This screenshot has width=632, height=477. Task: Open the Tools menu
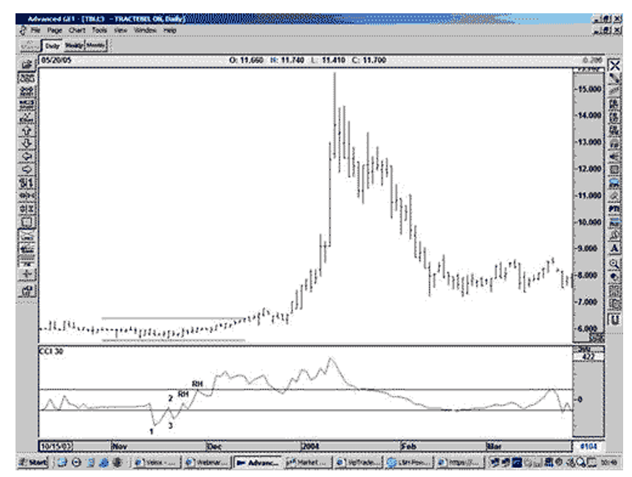[99, 30]
